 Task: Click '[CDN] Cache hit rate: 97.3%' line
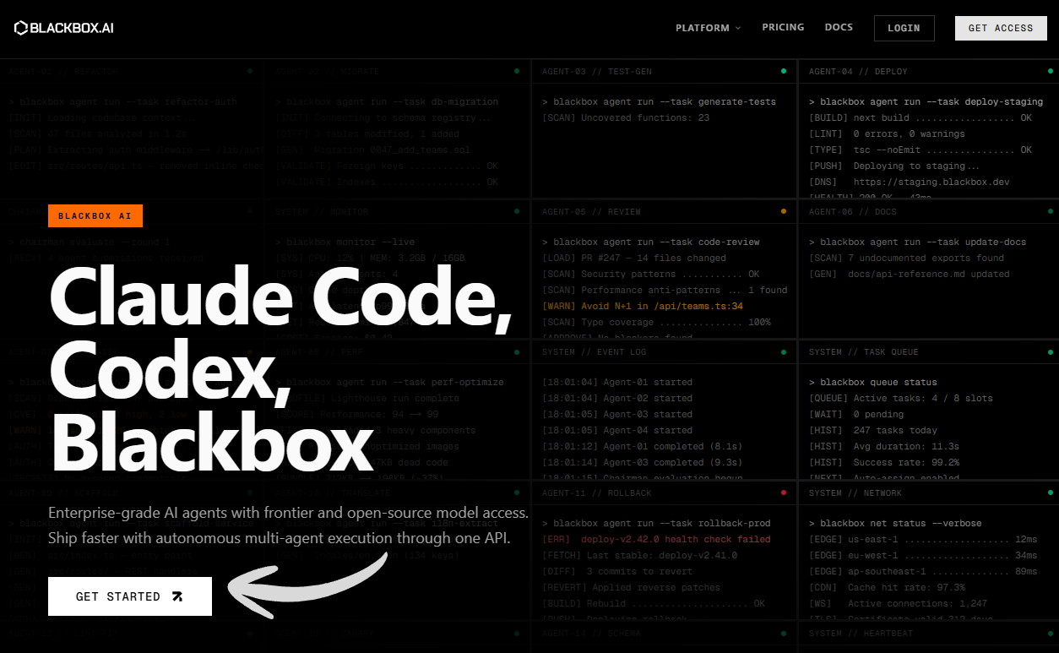pos(887,588)
